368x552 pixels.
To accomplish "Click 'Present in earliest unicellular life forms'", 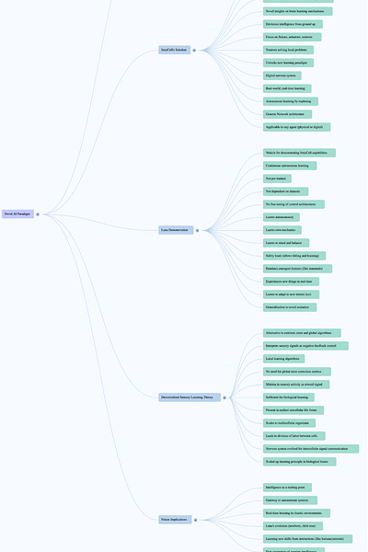I will (293, 410).
